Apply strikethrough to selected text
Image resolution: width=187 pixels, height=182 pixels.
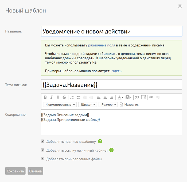tap(64, 97)
